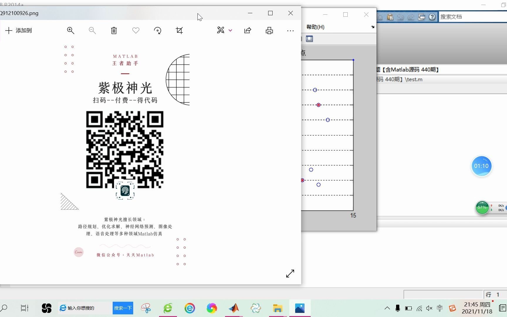Click the MATLAB redo toolbar icon
This screenshot has height=317, width=507.
(411, 17)
